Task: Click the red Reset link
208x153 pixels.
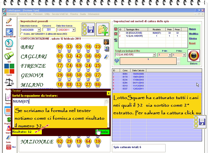Action: [192, 43]
